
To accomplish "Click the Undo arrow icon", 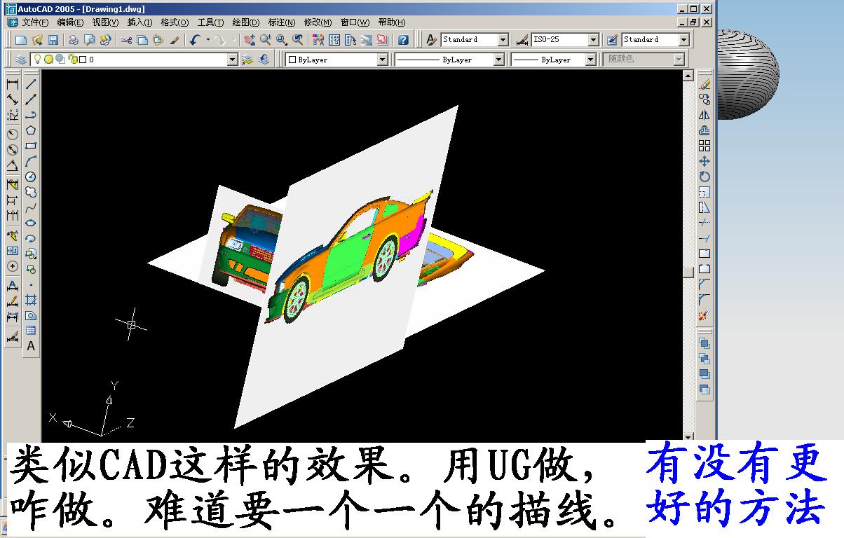I will (x=195, y=40).
